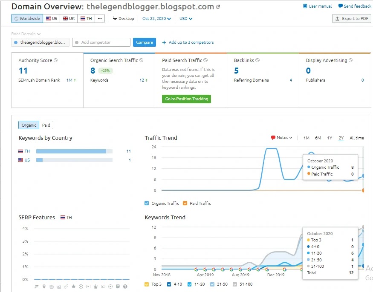
Task: Toggle the 51-100 keywords checkbox
Action: coord(235,284)
